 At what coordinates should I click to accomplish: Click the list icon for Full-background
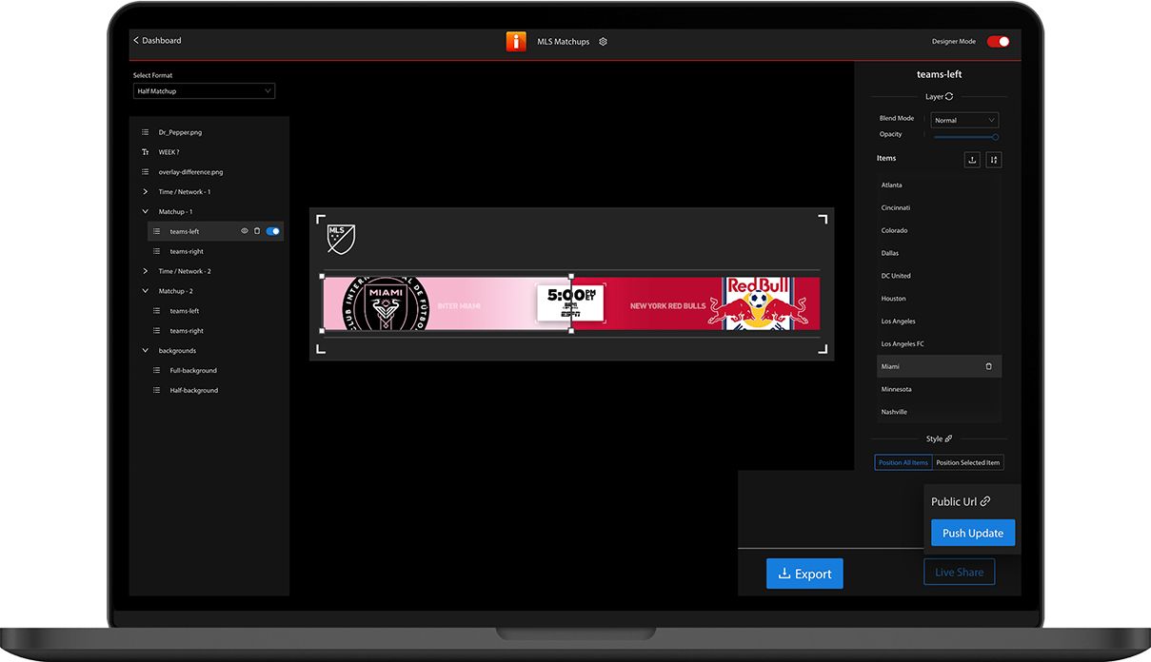(157, 370)
